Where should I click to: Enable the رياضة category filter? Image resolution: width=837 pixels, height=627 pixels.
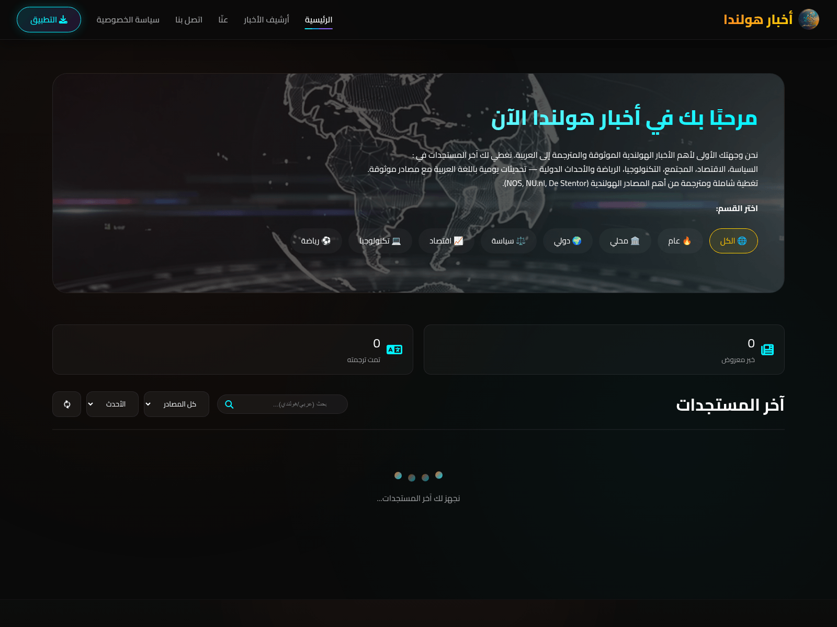coord(316,241)
